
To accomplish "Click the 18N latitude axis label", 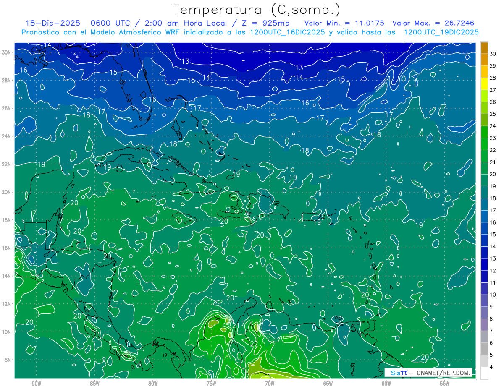I will point(7,220).
